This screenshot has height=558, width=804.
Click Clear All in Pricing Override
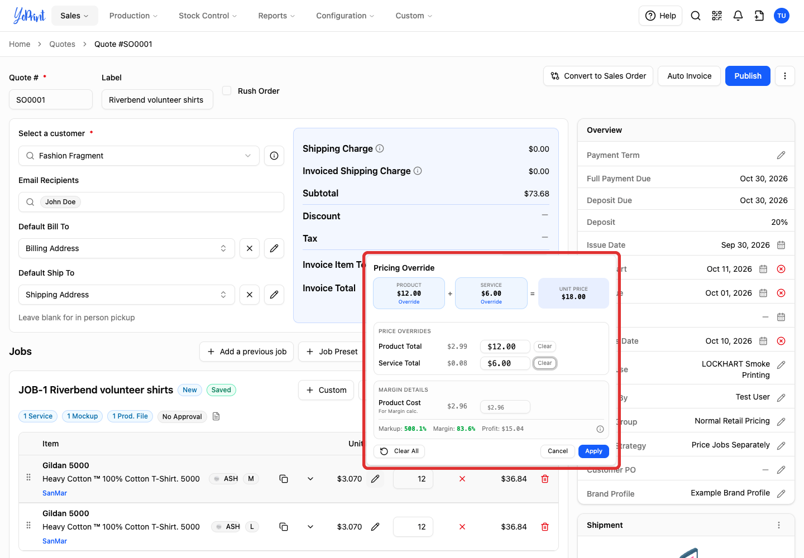pos(399,451)
